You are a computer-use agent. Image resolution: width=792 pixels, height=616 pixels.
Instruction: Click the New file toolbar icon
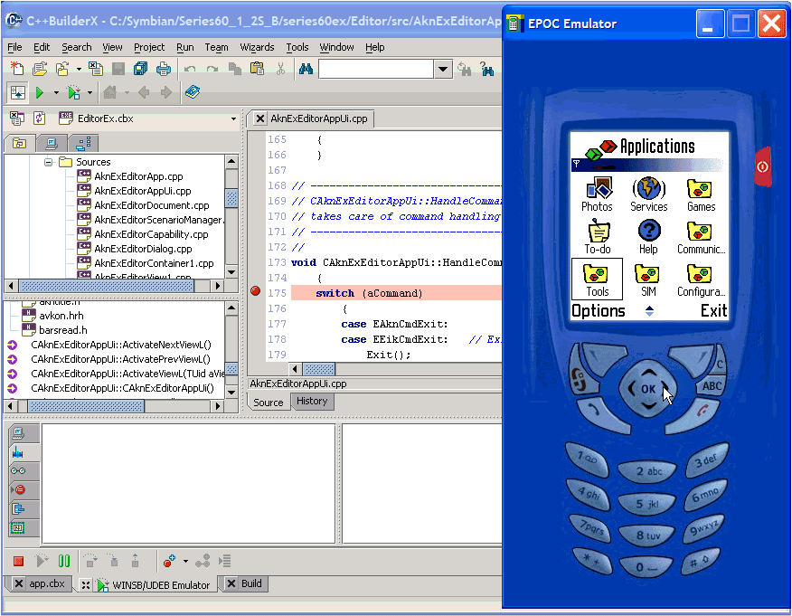pyautogui.click(x=16, y=68)
